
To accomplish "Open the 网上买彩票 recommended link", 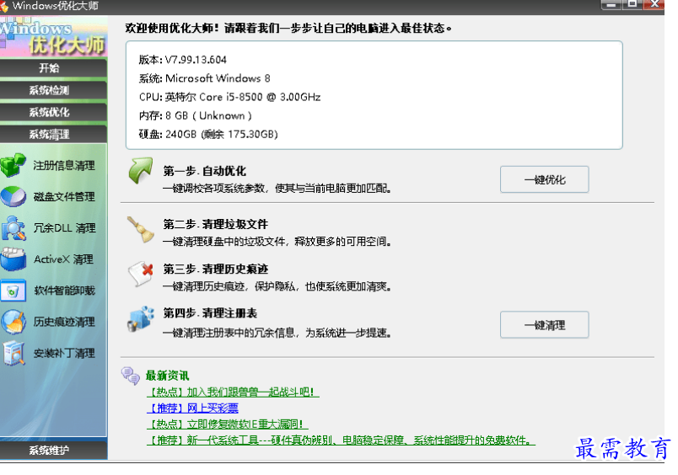I will pos(193,408).
